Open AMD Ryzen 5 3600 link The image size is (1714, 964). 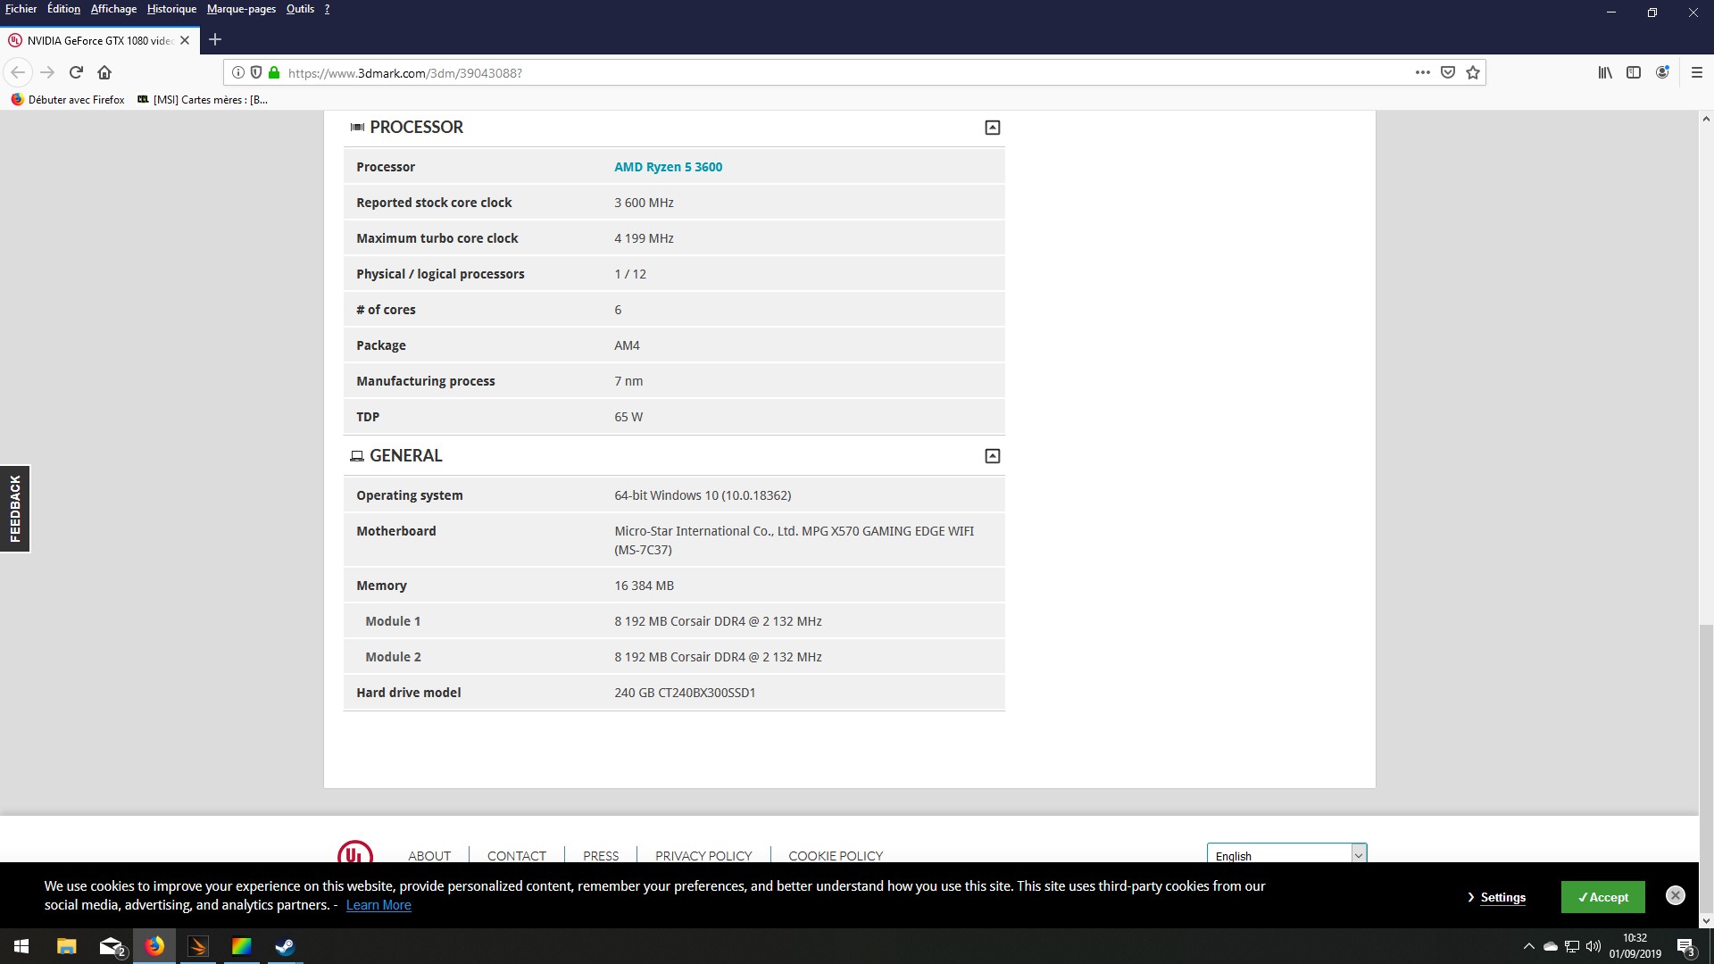pos(668,167)
